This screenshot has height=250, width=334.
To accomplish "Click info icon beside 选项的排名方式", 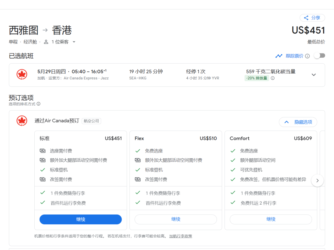I will point(39,104).
